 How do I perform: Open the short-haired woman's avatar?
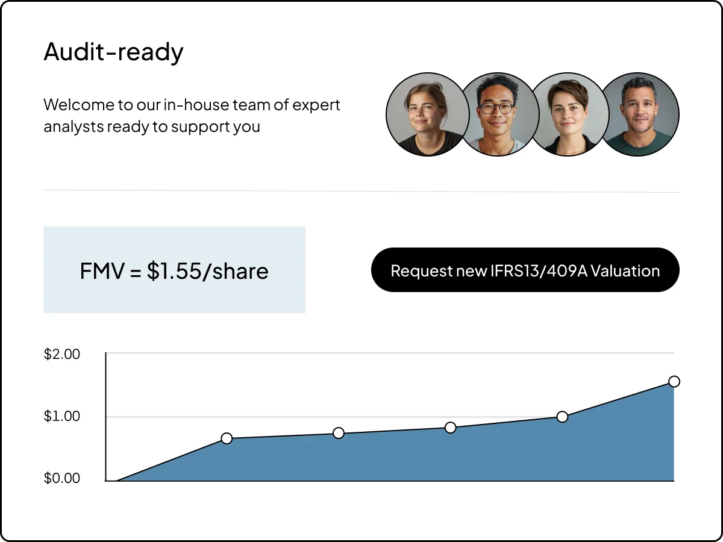tap(568, 114)
